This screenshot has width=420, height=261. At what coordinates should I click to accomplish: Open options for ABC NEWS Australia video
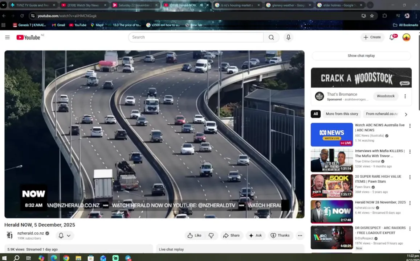pyautogui.click(x=410, y=126)
